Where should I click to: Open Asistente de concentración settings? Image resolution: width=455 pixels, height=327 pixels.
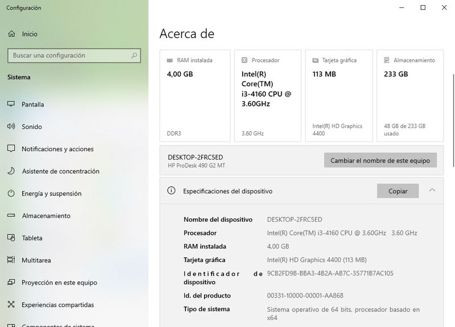point(74,171)
